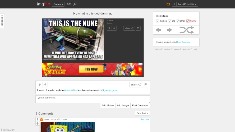Click the Add Meme tab

click(x=108, y=105)
